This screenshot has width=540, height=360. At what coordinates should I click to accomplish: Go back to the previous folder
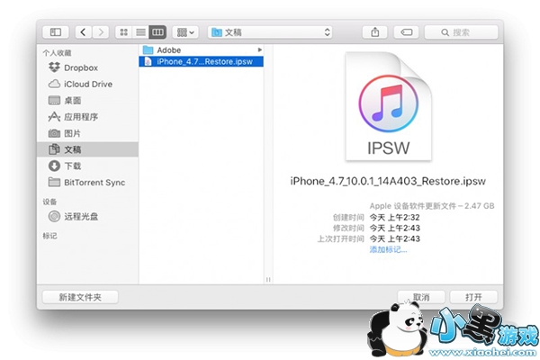pos(83,32)
